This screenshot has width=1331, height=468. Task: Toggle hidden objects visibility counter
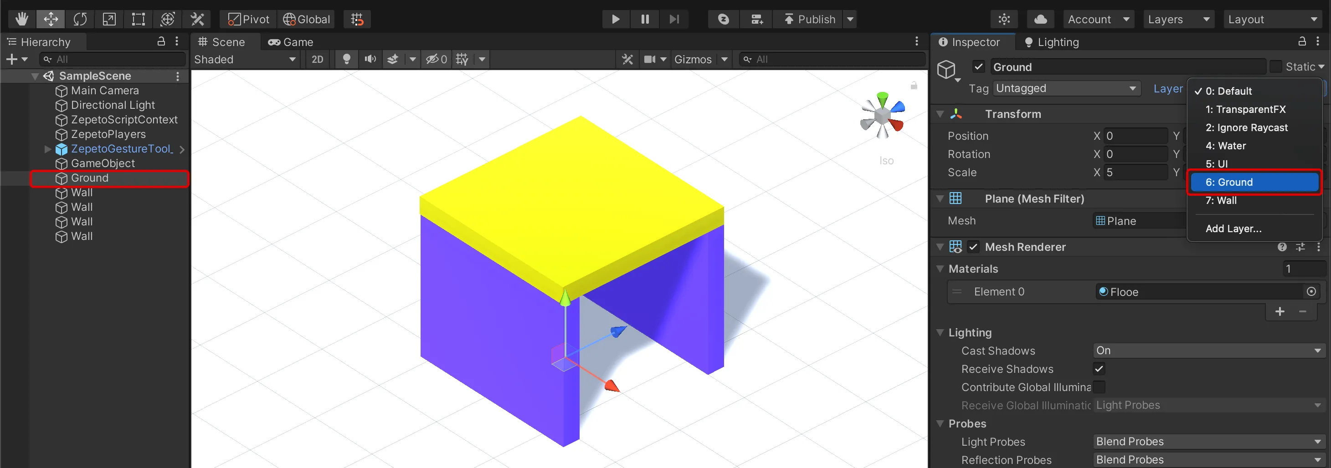437,59
